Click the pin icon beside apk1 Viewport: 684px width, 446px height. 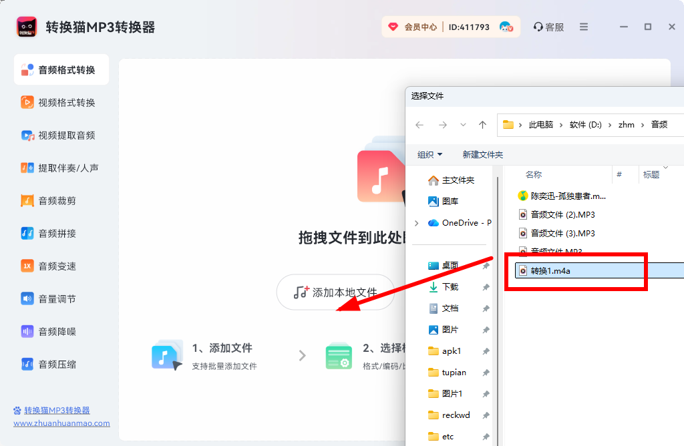pyautogui.click(x=486, y=351)
